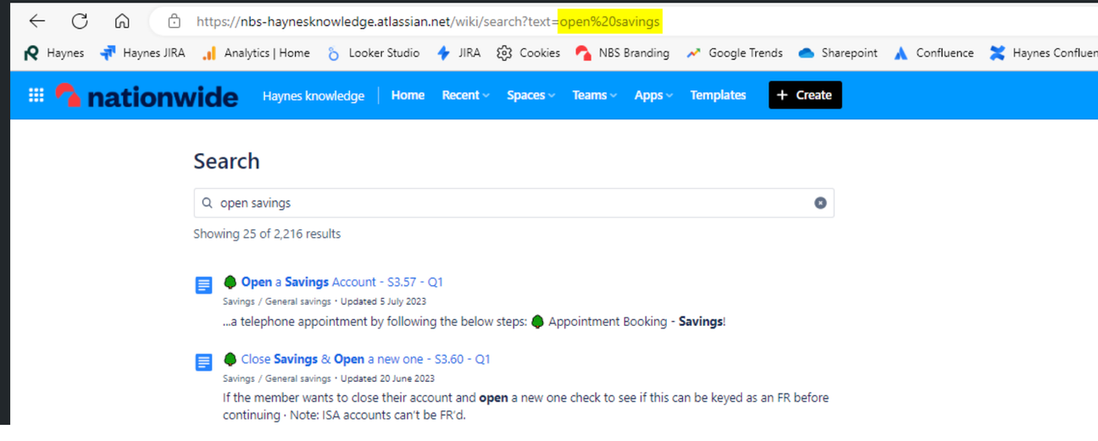Go back using browser back arrow
The image size is (1098, 441).
tap(36, 21)
